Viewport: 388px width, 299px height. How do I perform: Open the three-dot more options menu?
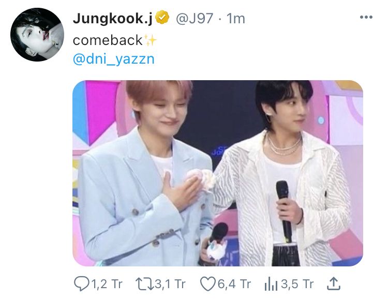(x=366, y=17)
